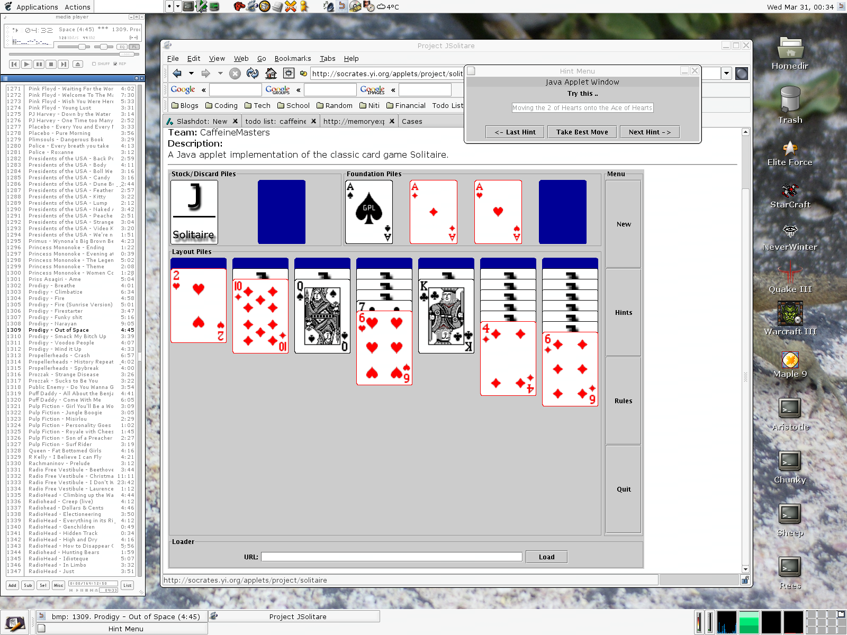847x635 pixels.
Task: Open the Bookmarks menu
Action: tap(293, 58)
